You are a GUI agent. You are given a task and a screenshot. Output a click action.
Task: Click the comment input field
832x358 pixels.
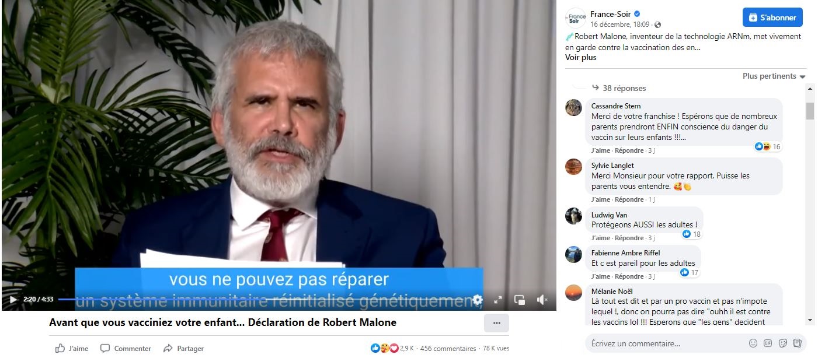coord(666,343)
